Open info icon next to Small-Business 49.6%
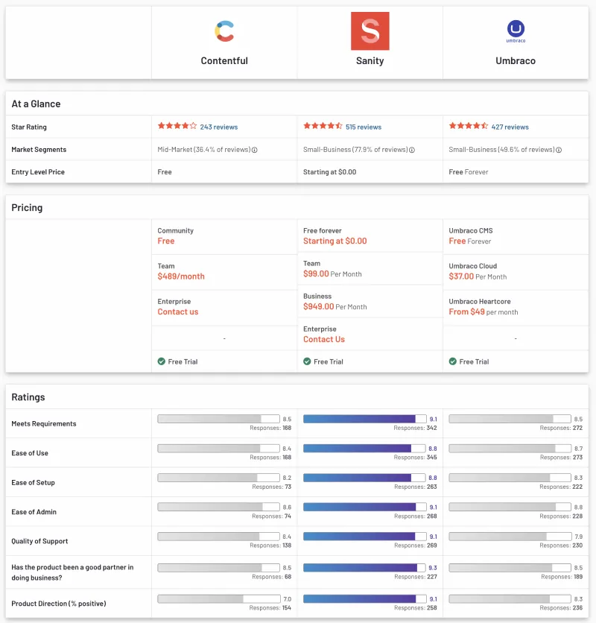 [x=559, y=150]
